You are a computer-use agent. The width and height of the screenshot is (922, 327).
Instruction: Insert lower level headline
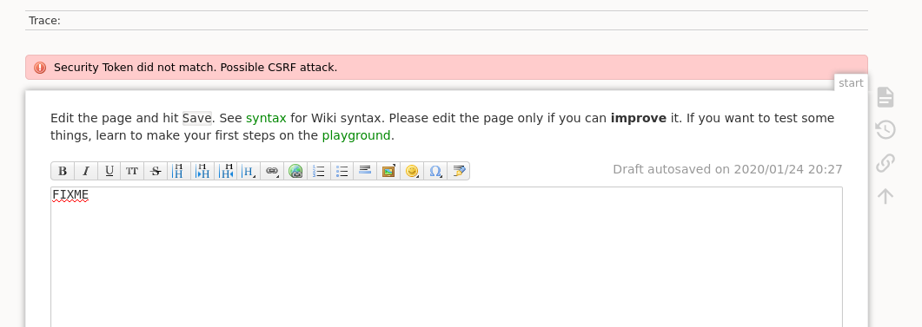click(x=202, y=171)
